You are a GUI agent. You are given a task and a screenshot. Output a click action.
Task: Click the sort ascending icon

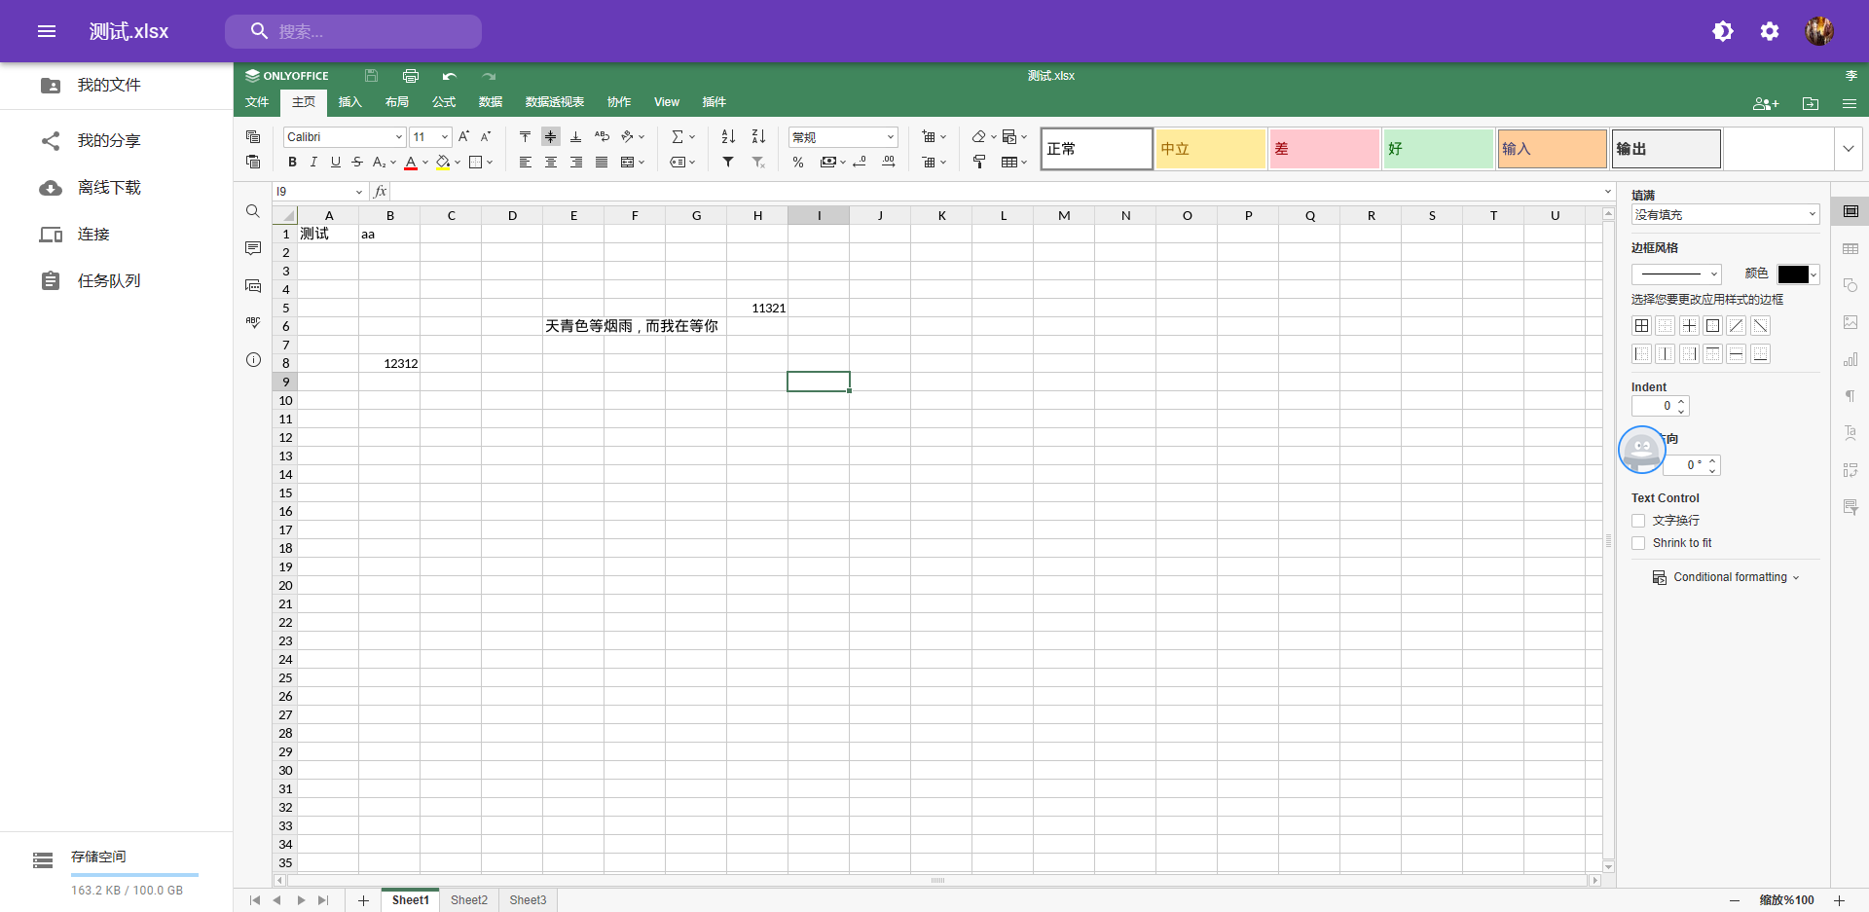(x=728, y=137)
